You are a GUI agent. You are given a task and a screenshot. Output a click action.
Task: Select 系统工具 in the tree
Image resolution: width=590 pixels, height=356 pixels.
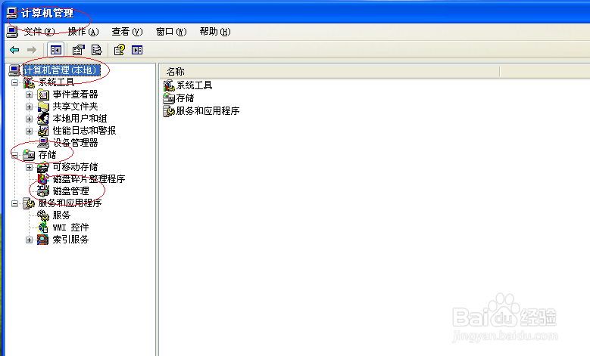[57, 82]
